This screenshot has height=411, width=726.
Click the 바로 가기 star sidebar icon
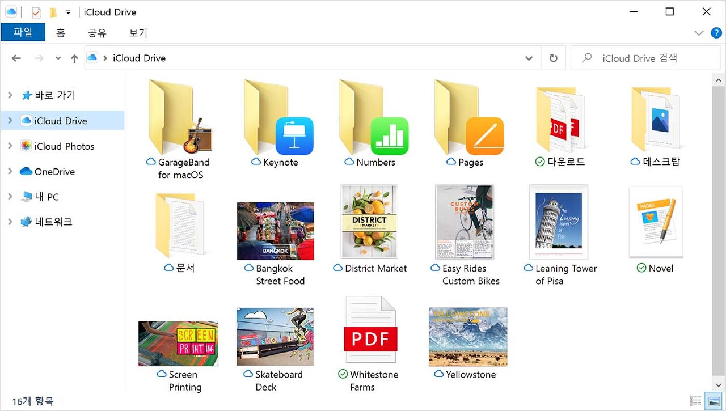[x=27, y=95]
